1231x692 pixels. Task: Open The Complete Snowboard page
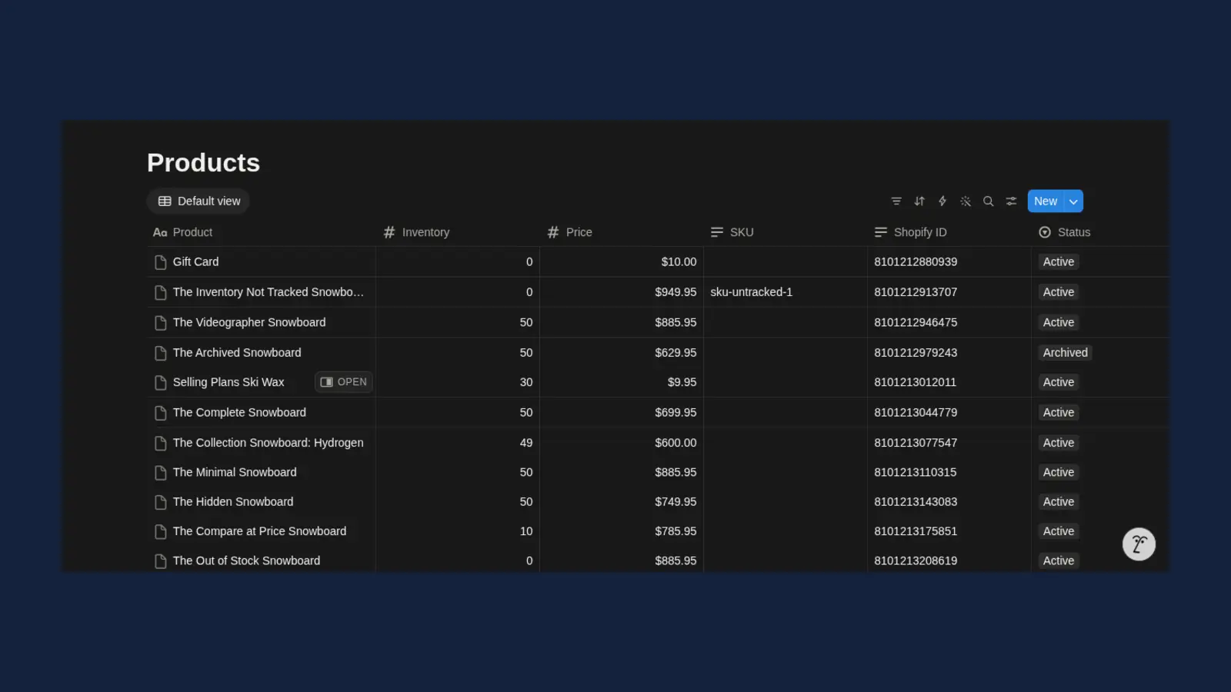click(x=239, y=413)
